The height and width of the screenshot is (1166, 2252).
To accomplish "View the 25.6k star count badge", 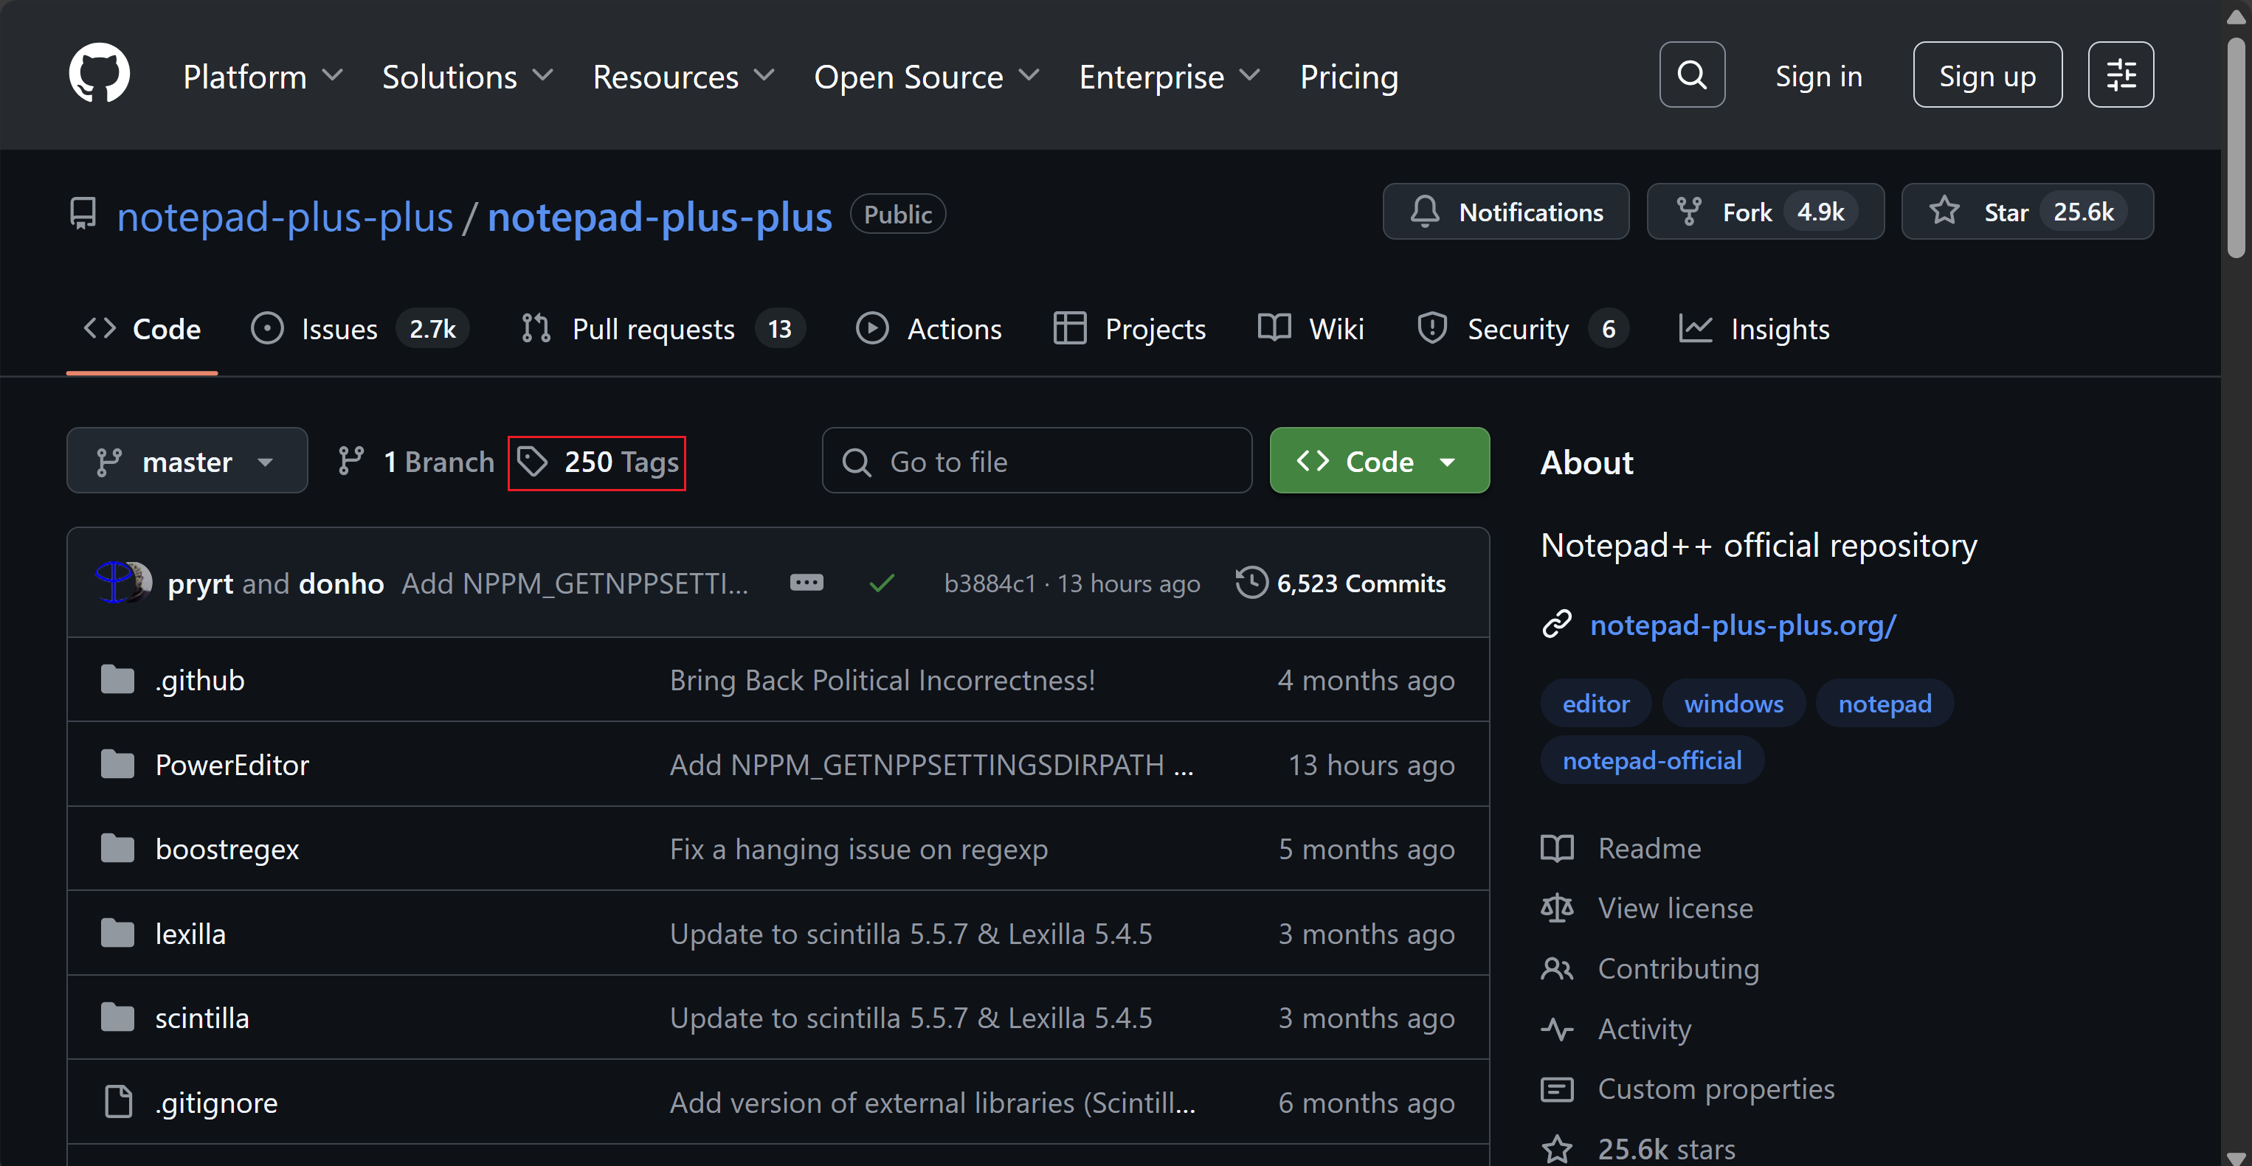I will (x=2083, y=212).
